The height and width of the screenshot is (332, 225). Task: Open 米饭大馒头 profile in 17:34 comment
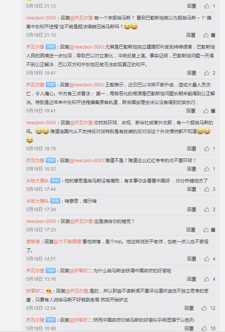[x=37, y=201]
